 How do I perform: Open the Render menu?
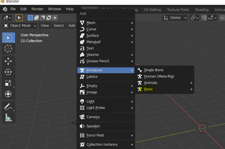[37, 9]
